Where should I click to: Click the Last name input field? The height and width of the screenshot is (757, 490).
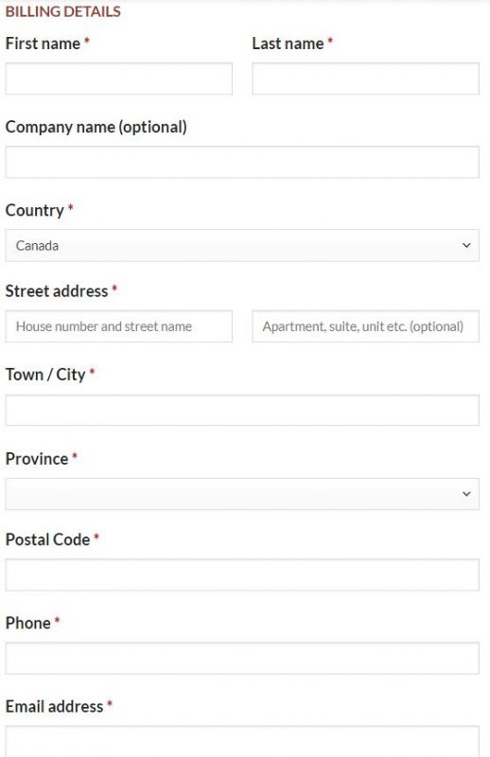click(365, 79)
